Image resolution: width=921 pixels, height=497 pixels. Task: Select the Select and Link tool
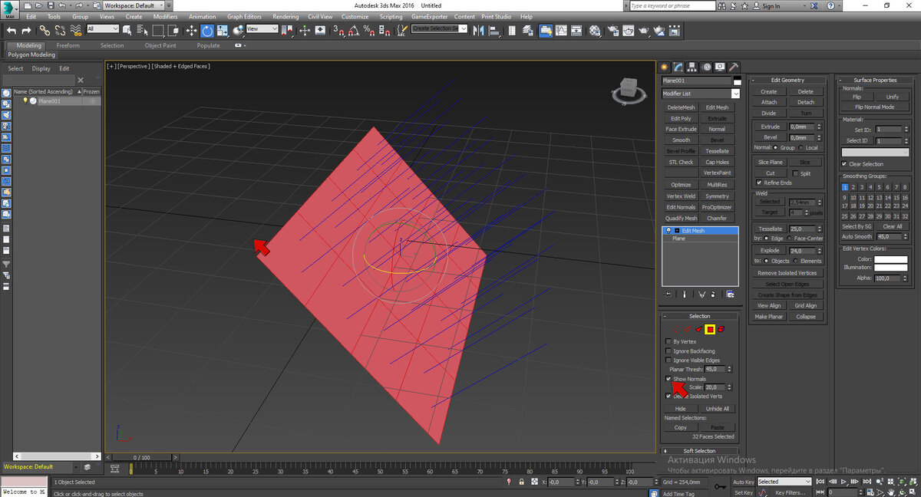[x=45, y=30]
